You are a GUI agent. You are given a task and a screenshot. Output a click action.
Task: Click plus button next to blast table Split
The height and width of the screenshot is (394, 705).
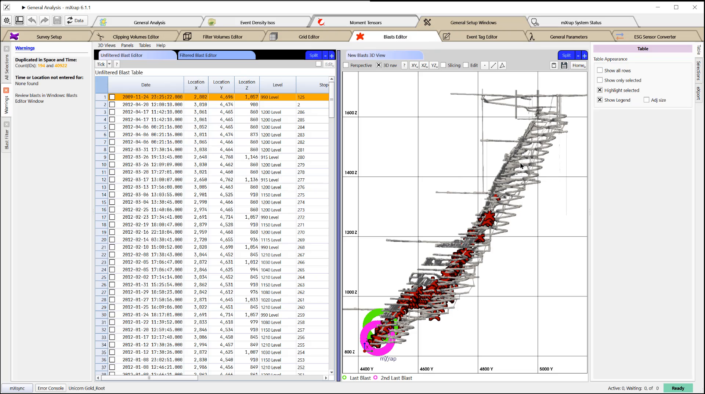[x=332, y=55]
